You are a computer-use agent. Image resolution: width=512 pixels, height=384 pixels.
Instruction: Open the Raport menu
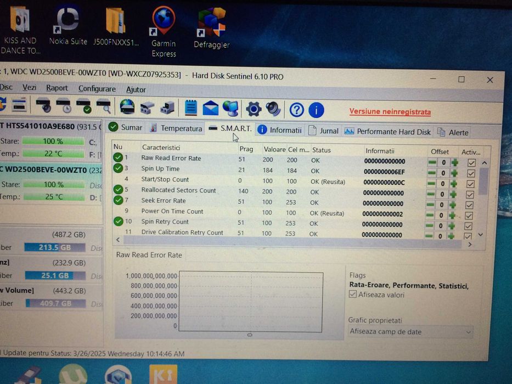(x=57, y=88)
